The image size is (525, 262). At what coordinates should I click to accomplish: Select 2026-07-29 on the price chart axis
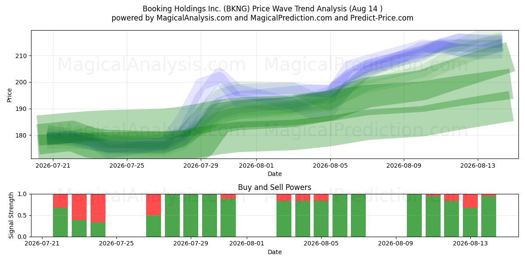[x=201, y=165]
